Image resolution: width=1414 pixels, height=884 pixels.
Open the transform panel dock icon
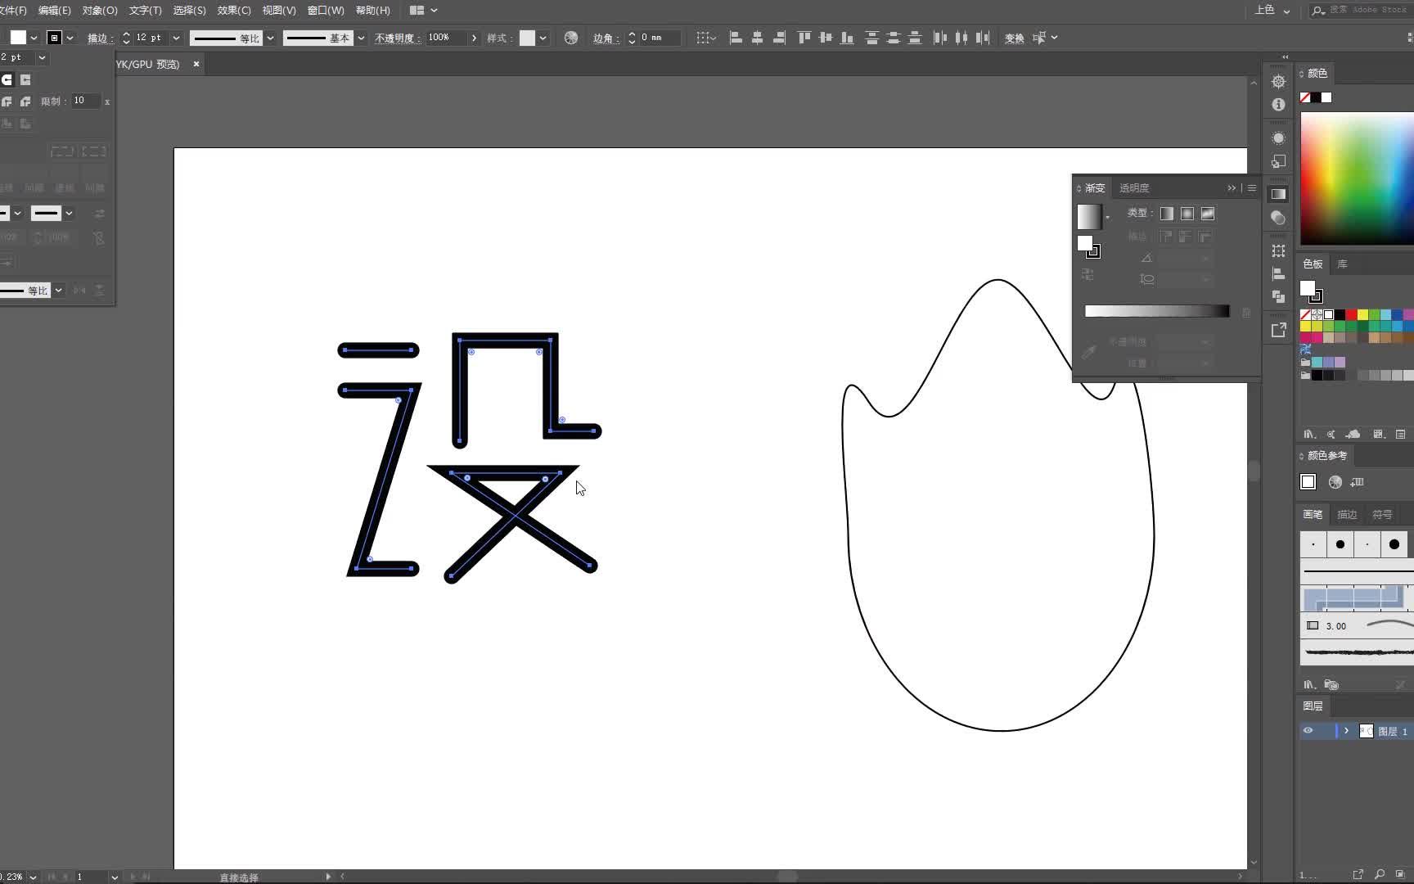(1278, 250)
